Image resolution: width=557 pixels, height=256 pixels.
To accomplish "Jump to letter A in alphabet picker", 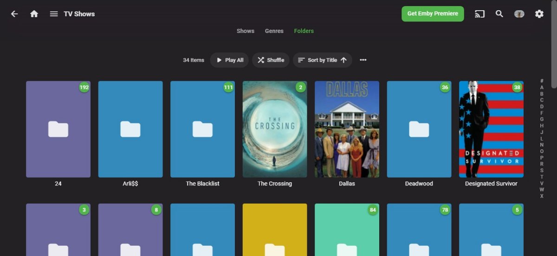I will pyautogui.click(x=542, y=88).
